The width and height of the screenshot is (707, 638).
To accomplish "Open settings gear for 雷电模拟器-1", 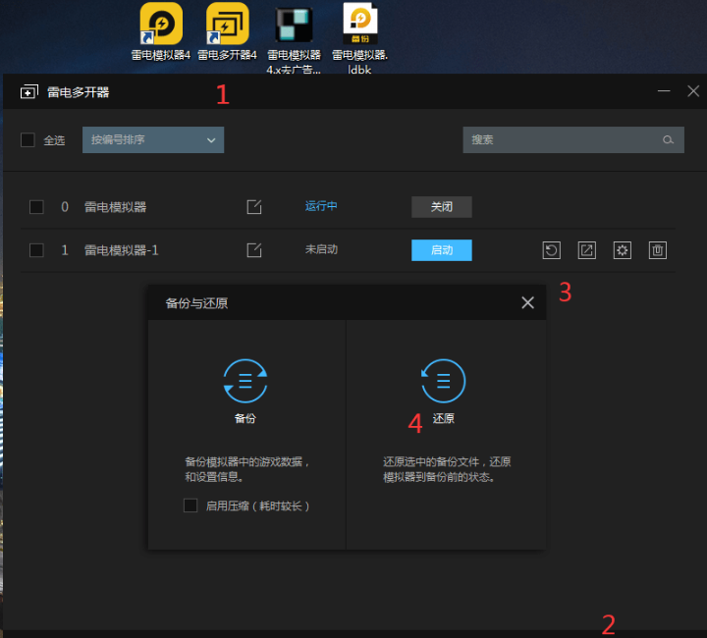I will pyautogui.click(x=622, y=250).
